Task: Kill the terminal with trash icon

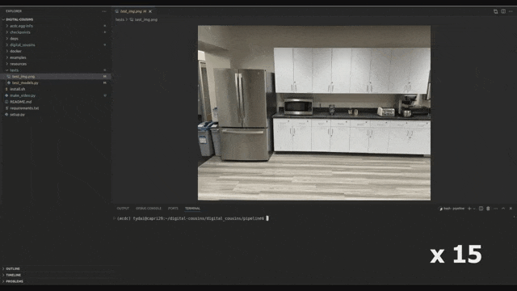Action: coord(488,209)
